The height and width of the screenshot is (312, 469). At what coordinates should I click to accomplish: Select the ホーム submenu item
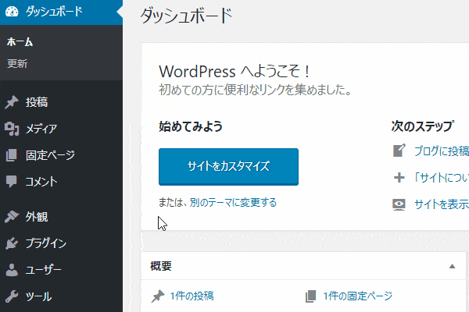click(20, 42)
